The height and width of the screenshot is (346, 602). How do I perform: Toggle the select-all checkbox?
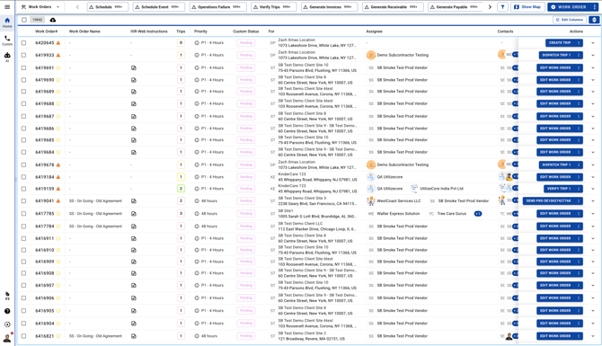(x=24, y=20)
